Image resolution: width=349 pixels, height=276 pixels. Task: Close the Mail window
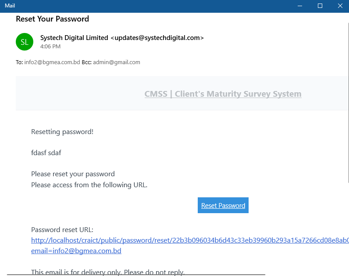(340, 6)
